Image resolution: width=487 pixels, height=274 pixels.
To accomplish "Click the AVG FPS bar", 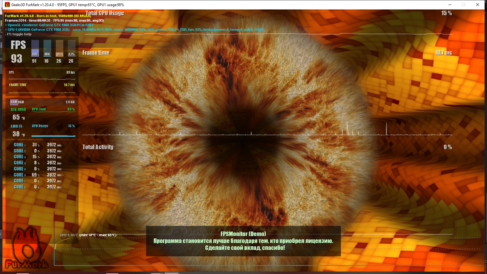I will [x=35, y=48].
